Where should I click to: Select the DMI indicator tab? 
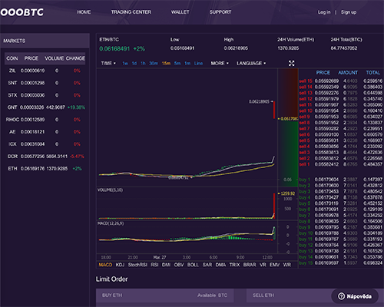click(x=166, y=265)
